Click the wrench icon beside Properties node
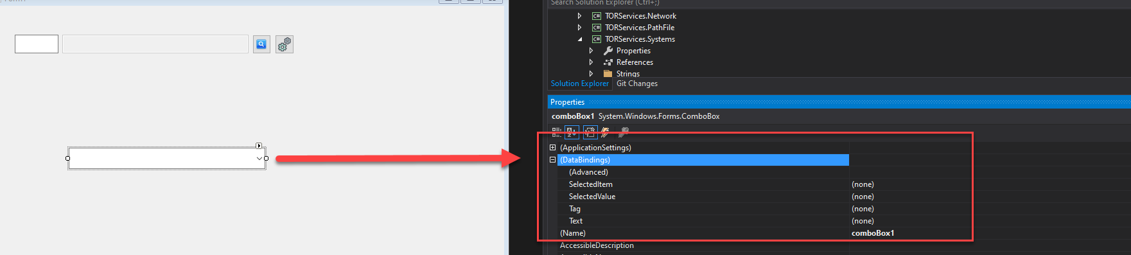This screenshot has width=1131, height=255. [608, 51]
